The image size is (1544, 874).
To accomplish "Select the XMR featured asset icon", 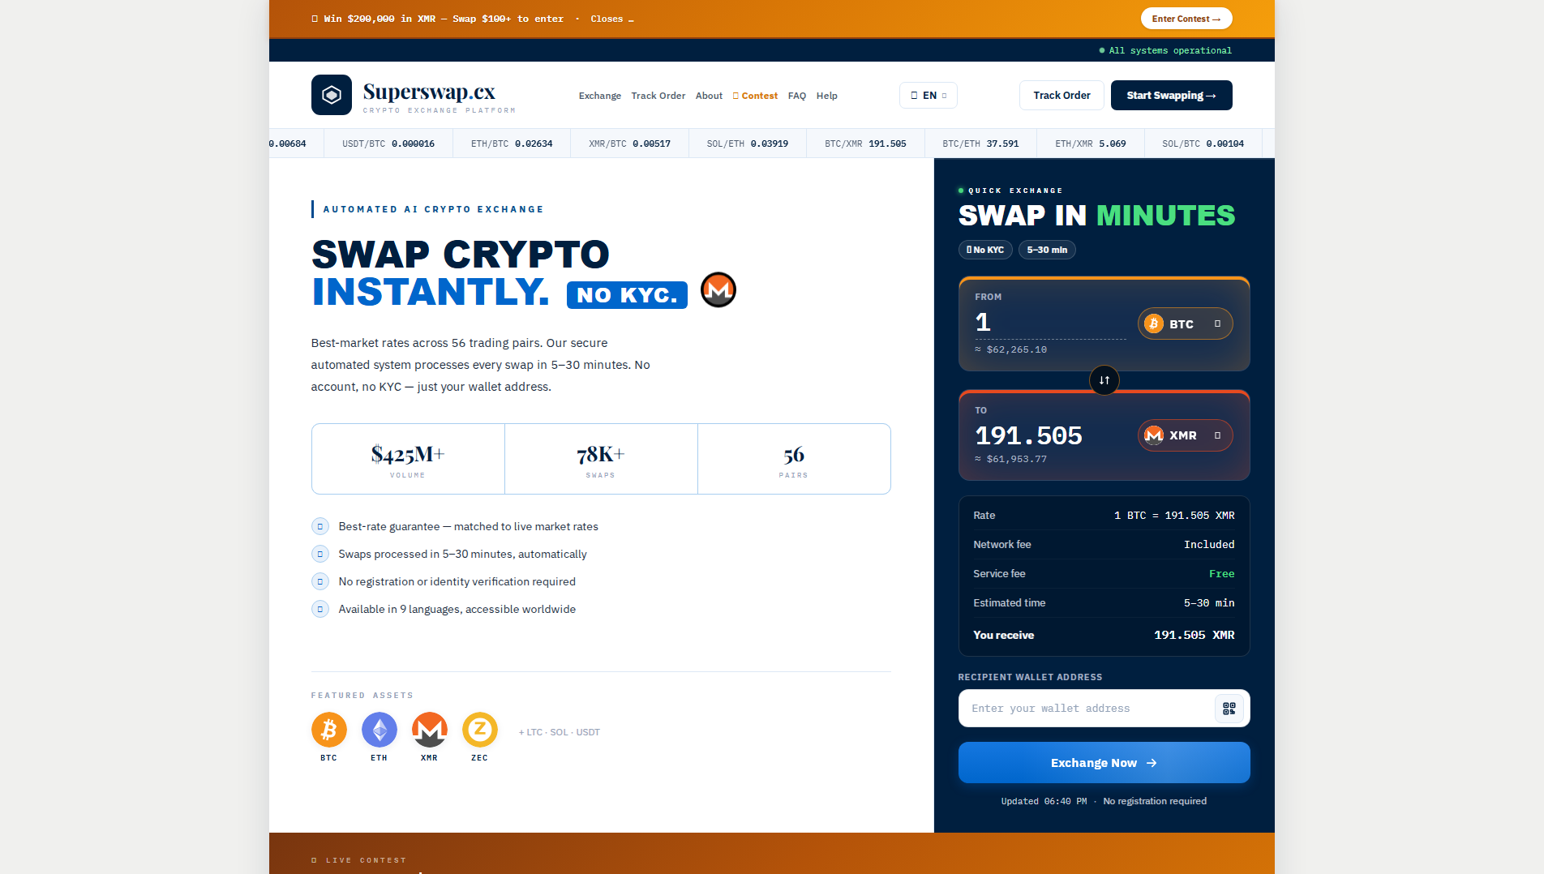I will (429, 730).
